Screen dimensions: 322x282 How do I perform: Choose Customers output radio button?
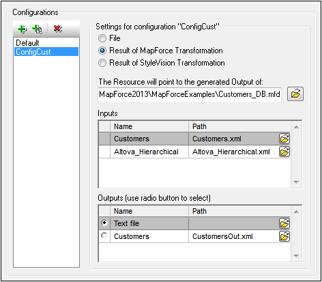[104, 236]
